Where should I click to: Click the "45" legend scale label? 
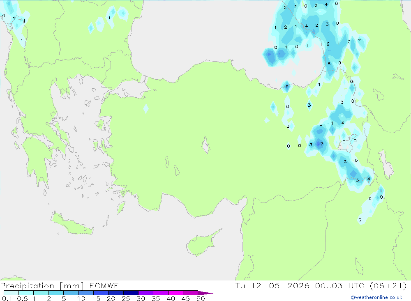(186, 299)
